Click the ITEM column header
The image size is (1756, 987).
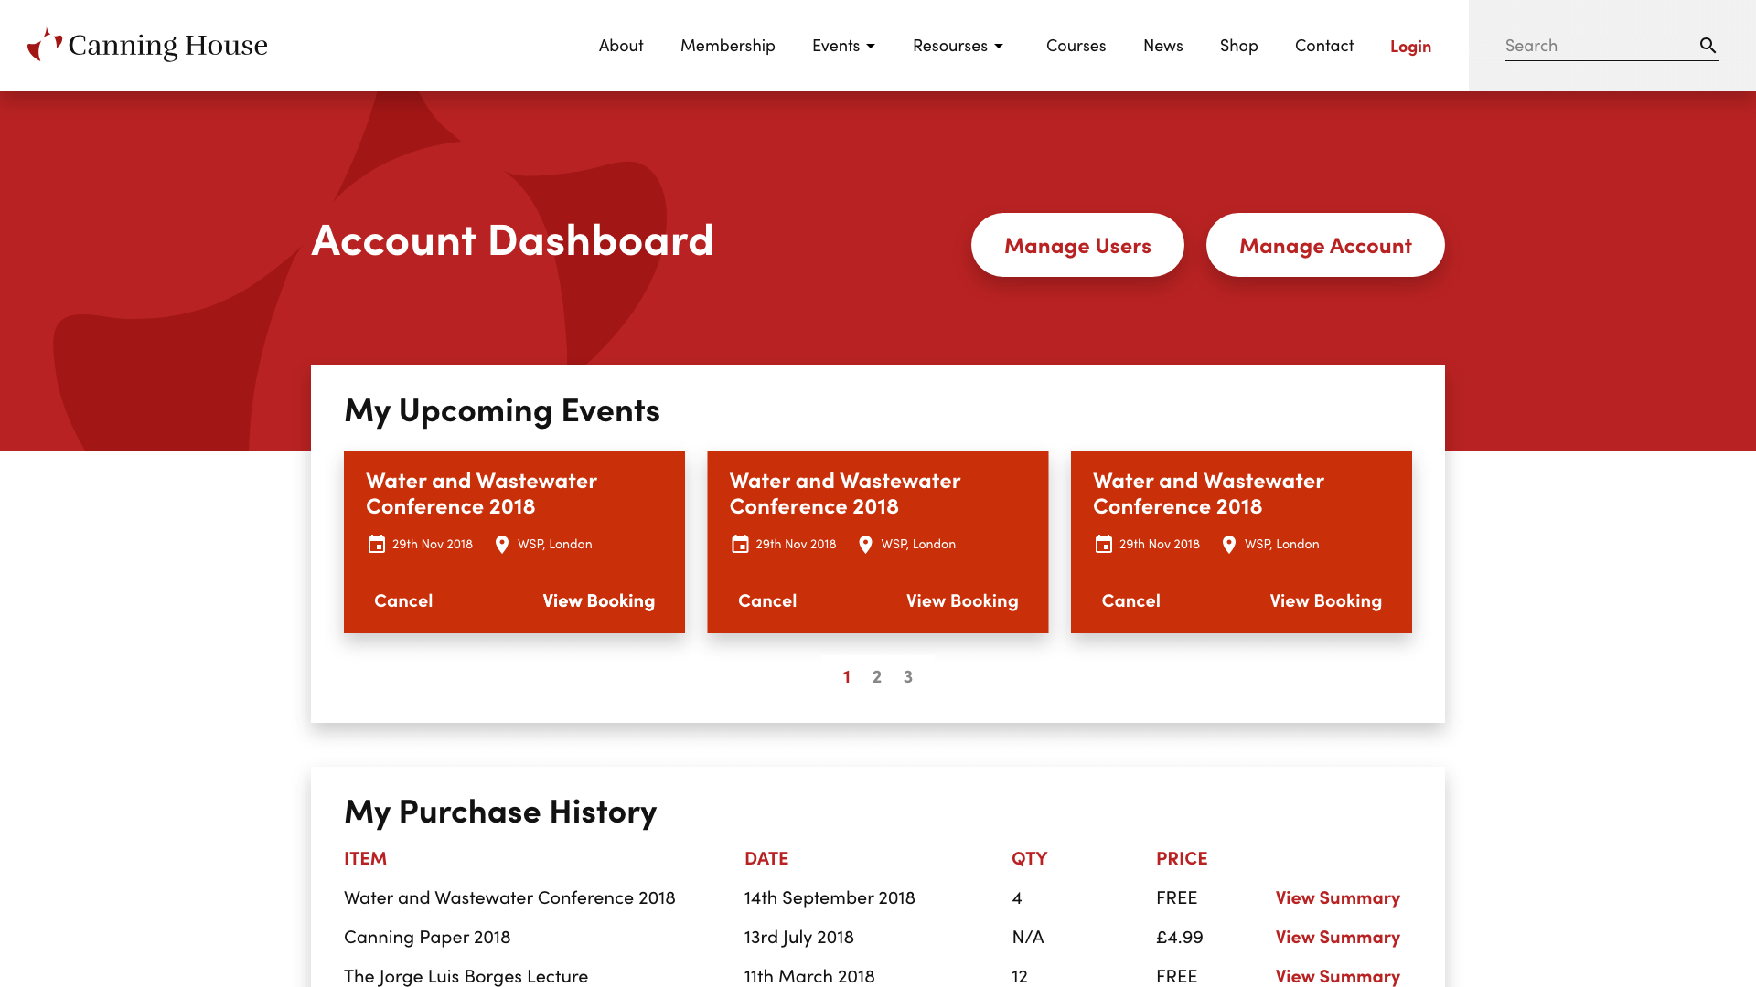365,858
